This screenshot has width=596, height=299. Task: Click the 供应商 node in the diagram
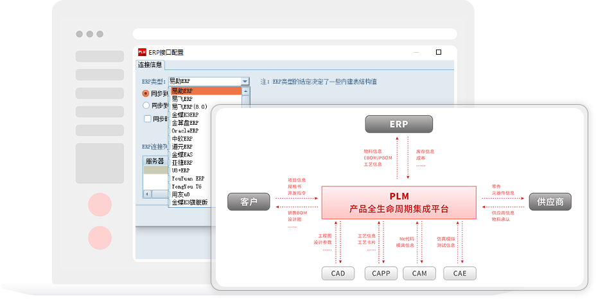(550, 202)
